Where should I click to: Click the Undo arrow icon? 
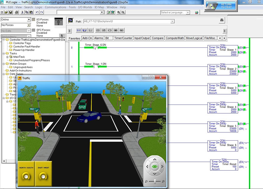[x=37, y=12]
